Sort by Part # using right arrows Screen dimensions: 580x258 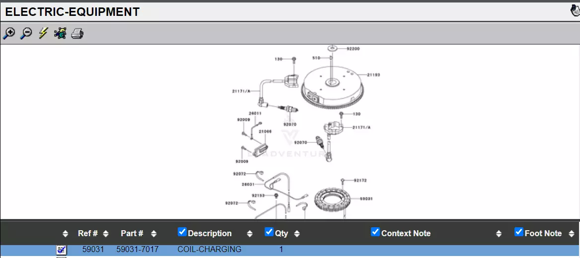tap(154, 234)
